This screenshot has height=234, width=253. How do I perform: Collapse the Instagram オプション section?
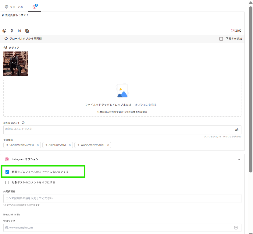coord(239,159)
